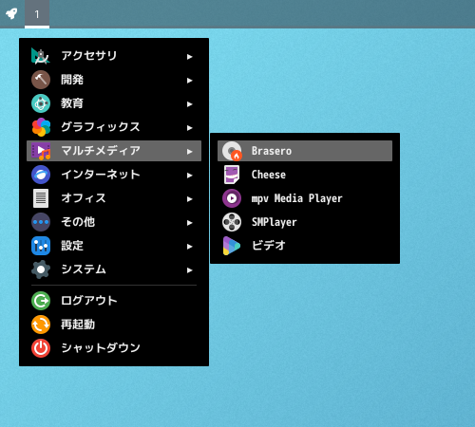The image size is (475, 427).
Task: Click the highlighted マルチメディア entry
Action: (x=114, y=151)
